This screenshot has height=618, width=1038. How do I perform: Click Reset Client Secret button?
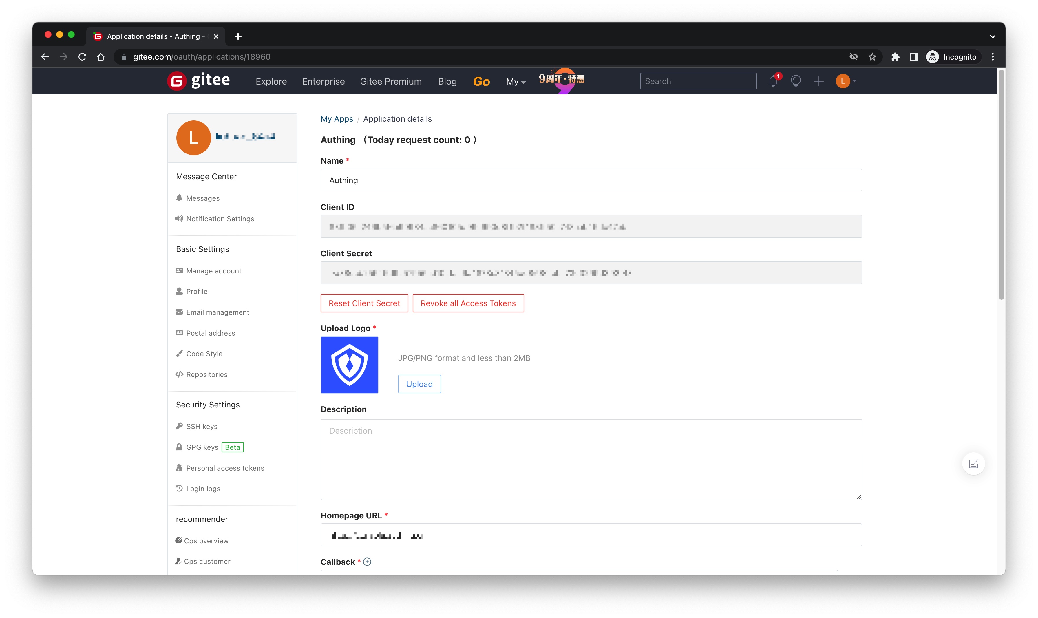pyautogui.click(x=364, y=303)
